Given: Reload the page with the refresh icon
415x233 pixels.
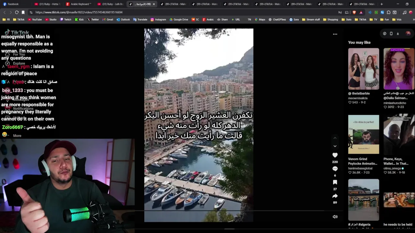Looking at the screenshot, I should (x=17, y=12).
